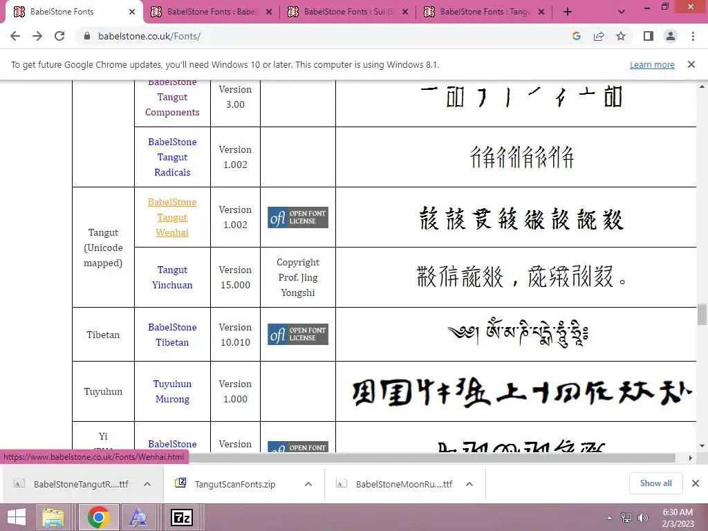Open the Chrome profile avatar
The width and height of the screenshot is (708, 531).
[671, 36]
